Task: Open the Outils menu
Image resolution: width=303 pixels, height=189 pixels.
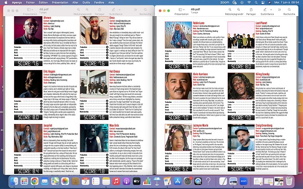Action: tap(86, 3)
